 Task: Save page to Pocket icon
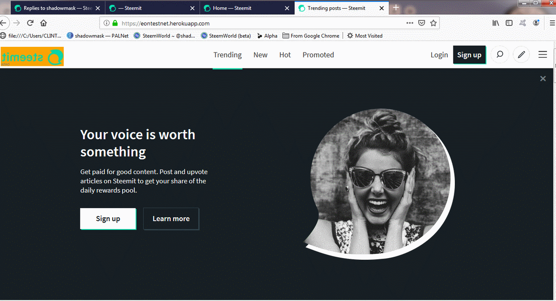tap(421, 23)
